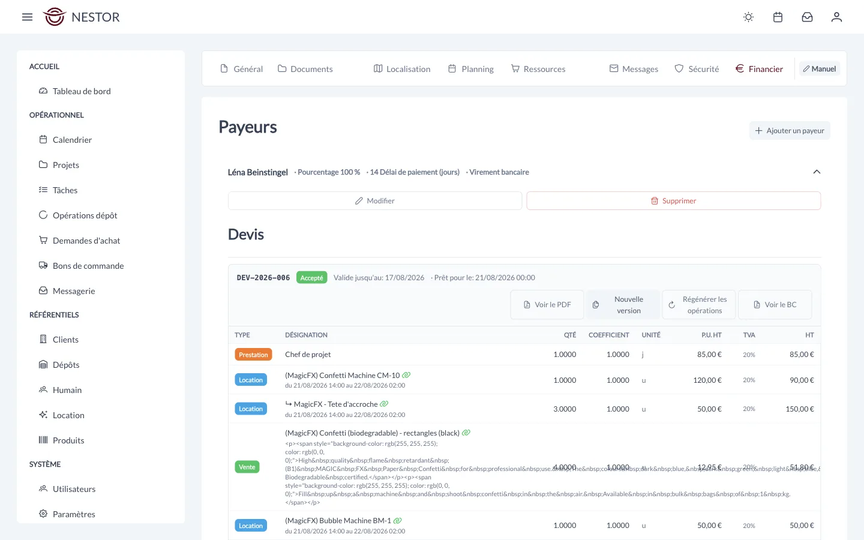The width and height of the screenshot is (864, 540).
Task: Open the user profile icon
Action: 836,17
